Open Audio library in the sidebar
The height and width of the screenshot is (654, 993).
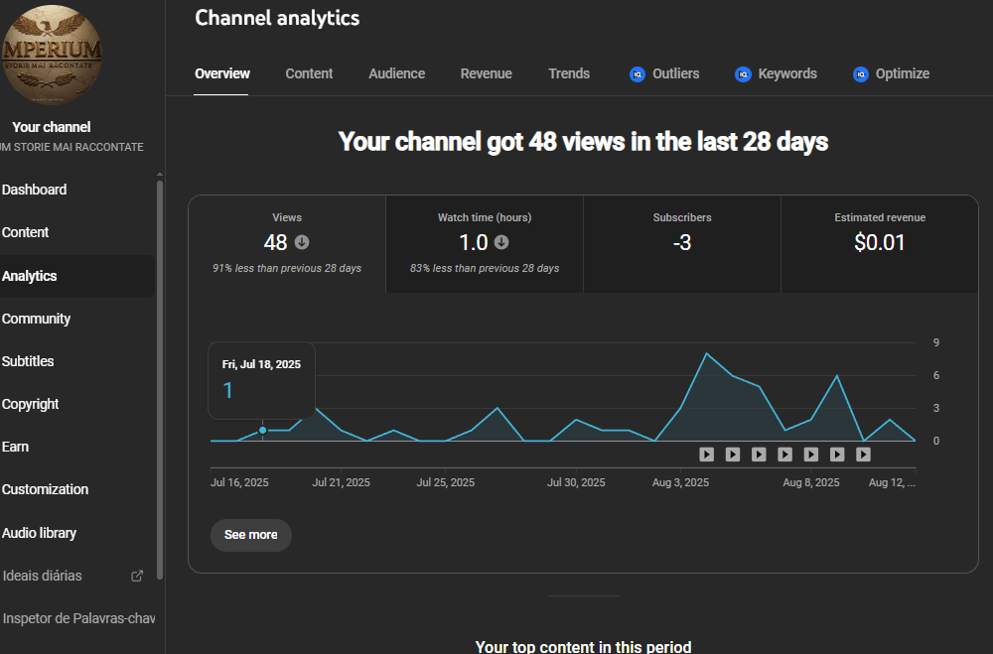pyautogui.click(x=40, y=533)
